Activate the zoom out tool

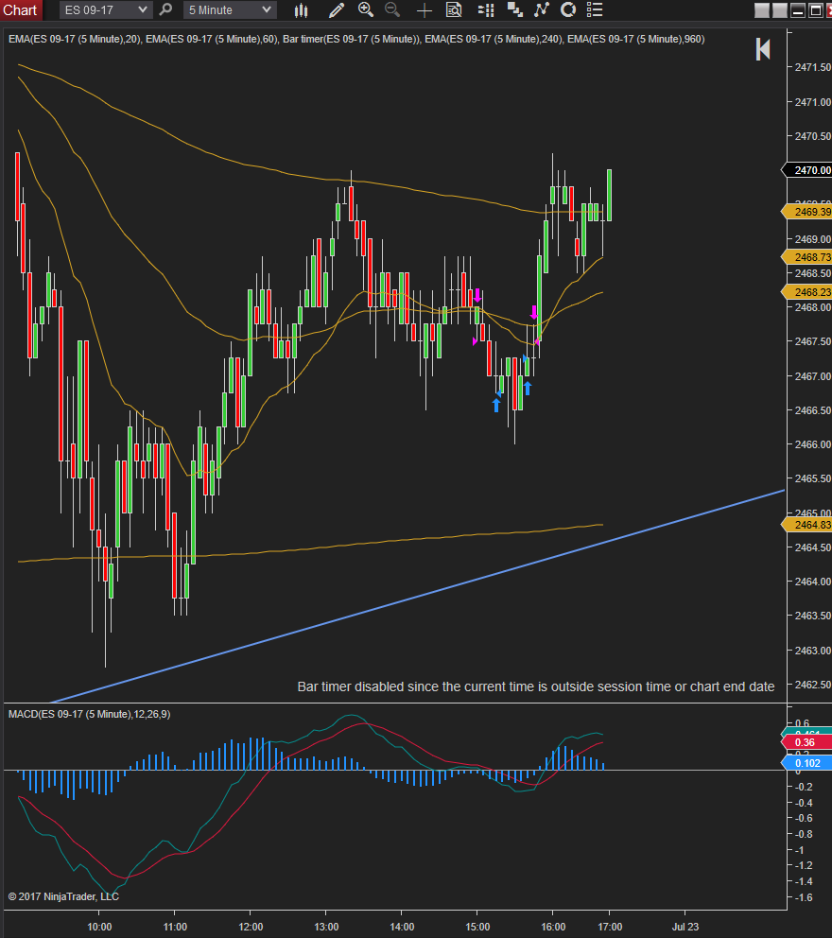tap(392, 9)
